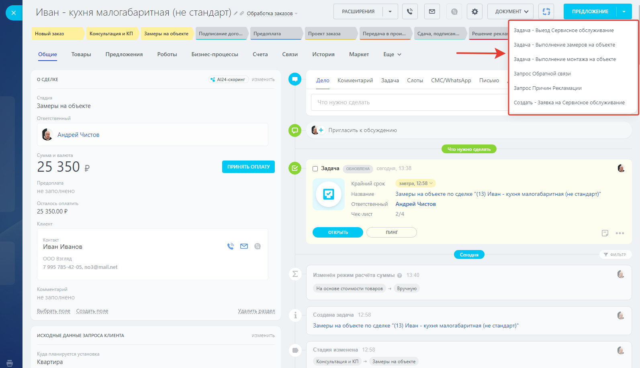Viewport: 640px width, 368px height.
Task: Click the email envelope icon in top toolbar
Action: click(432, 12)
